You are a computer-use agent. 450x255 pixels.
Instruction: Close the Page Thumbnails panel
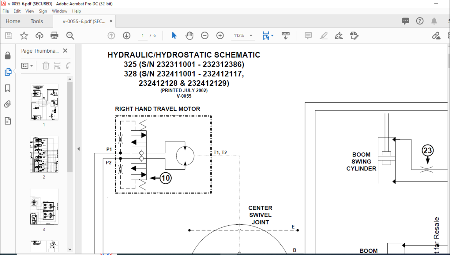pos(65,51)
